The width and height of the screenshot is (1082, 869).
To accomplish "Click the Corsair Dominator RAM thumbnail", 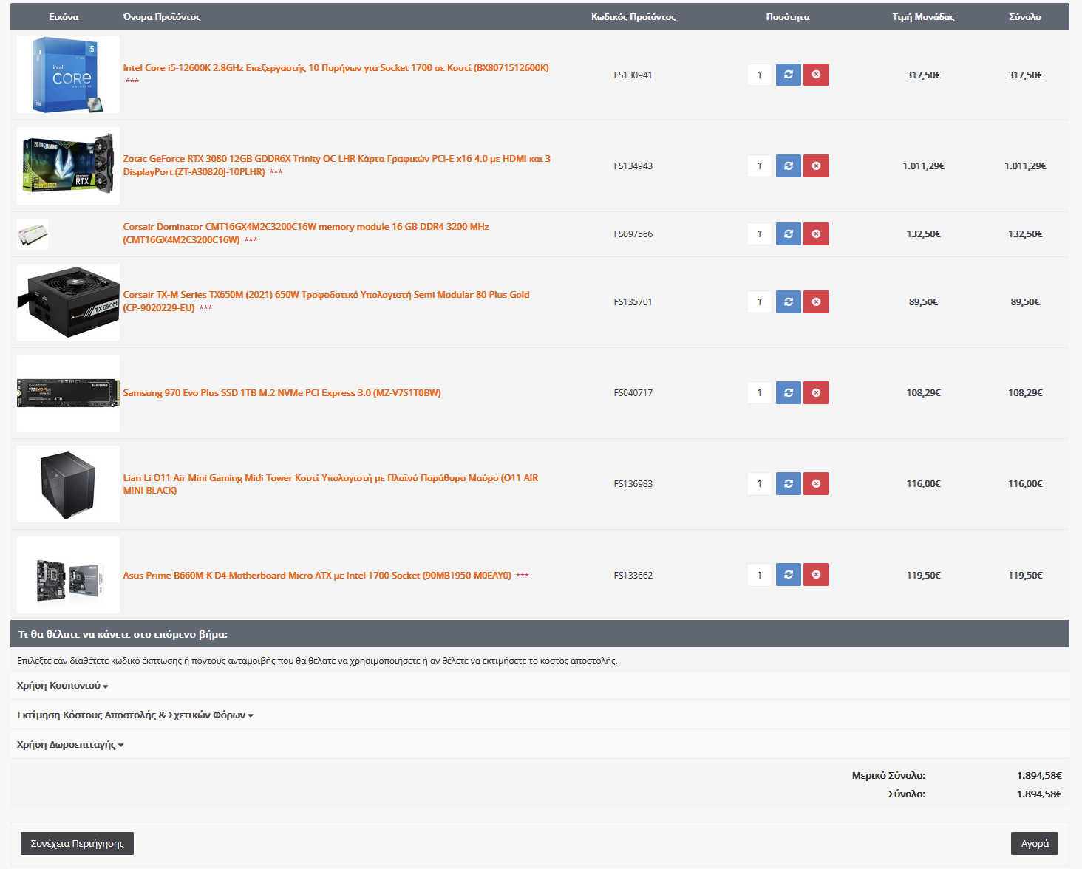I will 33,234.
